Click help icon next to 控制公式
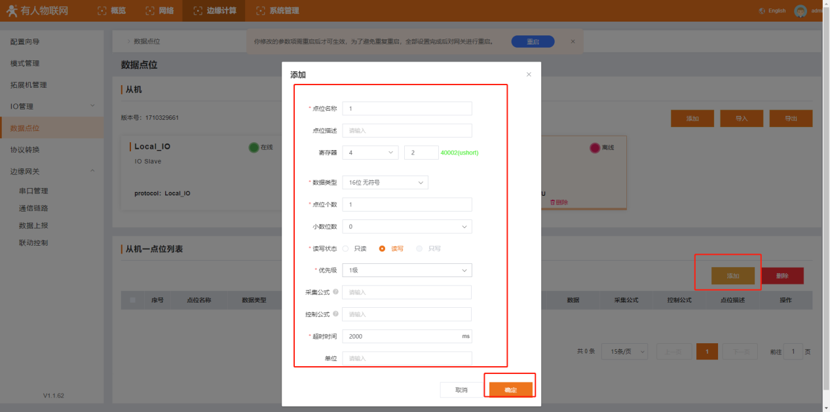This screenshot has height=412, width=830. 335,314
